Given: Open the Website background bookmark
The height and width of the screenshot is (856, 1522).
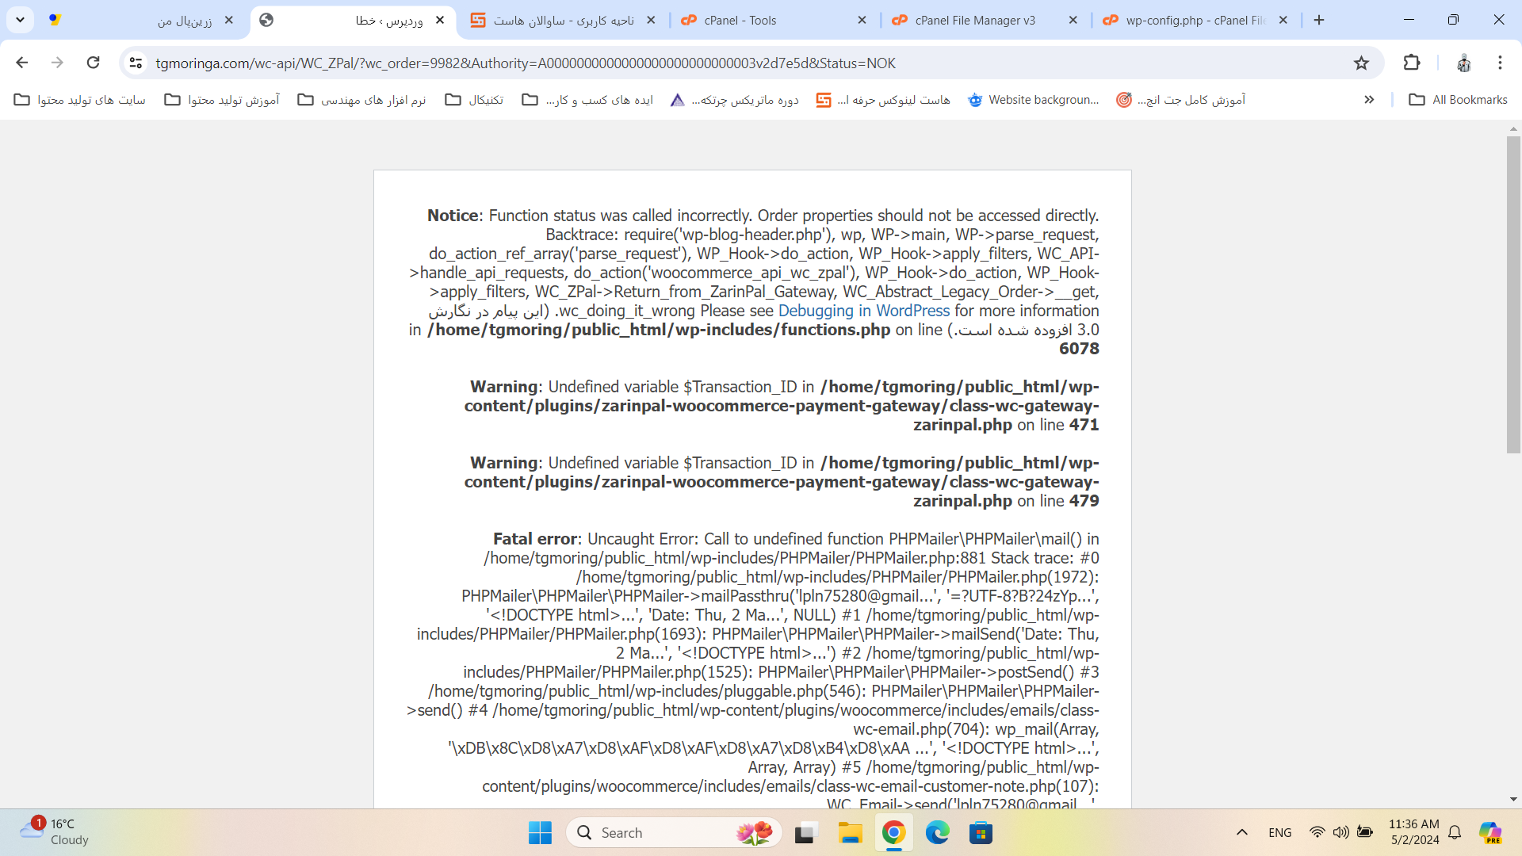Looking at the screenshot, I should (x=1034, y=100).
